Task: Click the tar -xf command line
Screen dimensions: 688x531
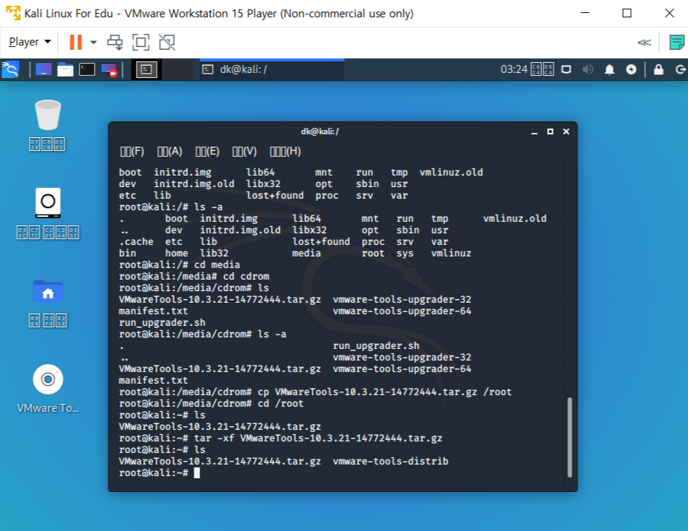Action: [x=280, y=438]
